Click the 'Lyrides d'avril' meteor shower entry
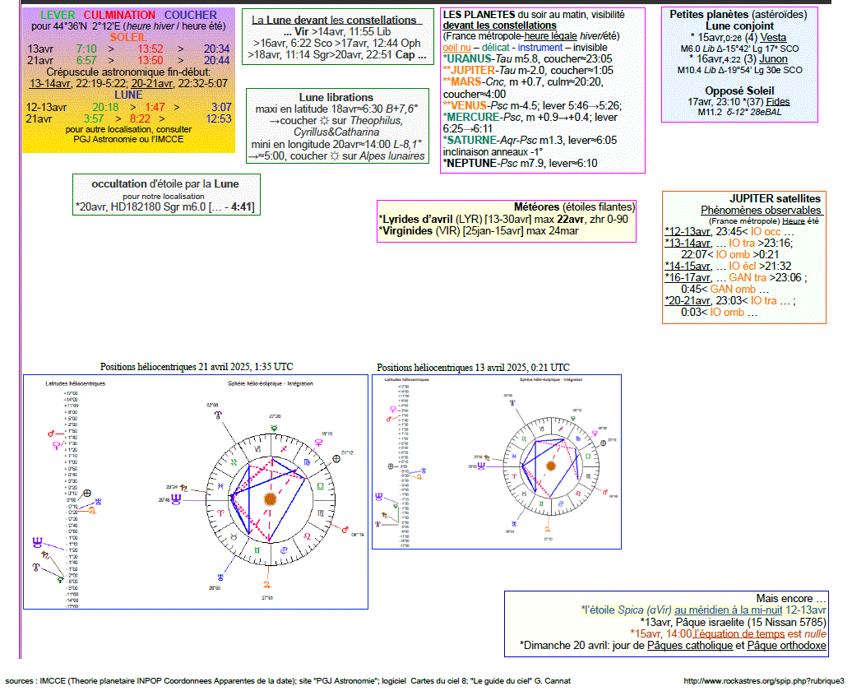The width and height of the screenshot is (852, 691). pos(503,219)
